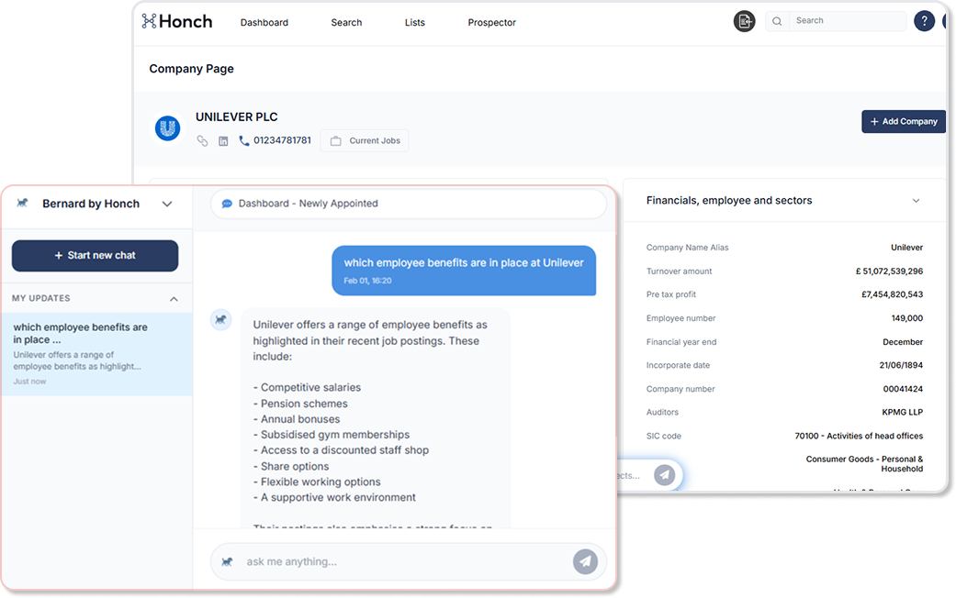Expand the Bernard by Honch dropdown chevron
This screenshot has width=956, height=598.
(x=167, y=204)
